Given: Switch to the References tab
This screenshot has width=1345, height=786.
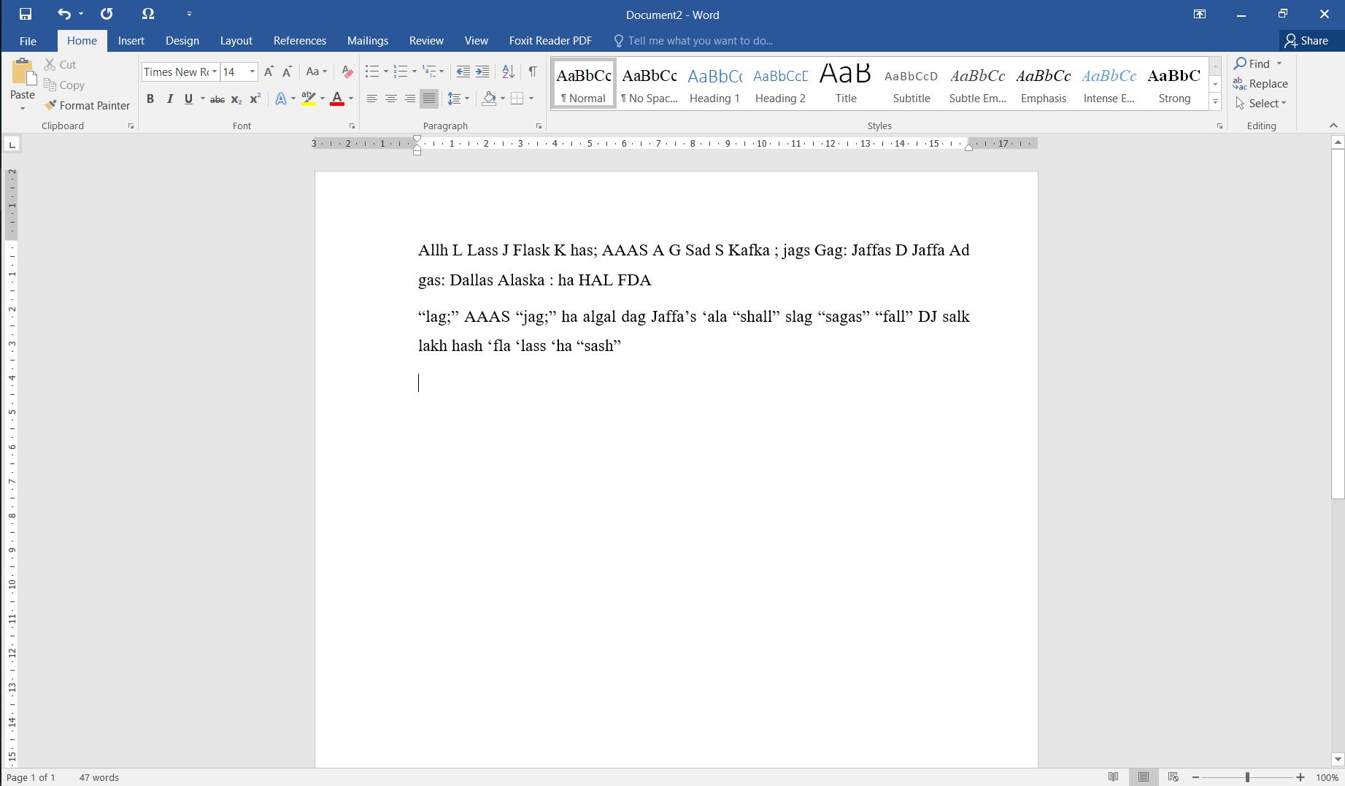Looking at the screenshot, I should pyautogui.click(x=299, y=41).
